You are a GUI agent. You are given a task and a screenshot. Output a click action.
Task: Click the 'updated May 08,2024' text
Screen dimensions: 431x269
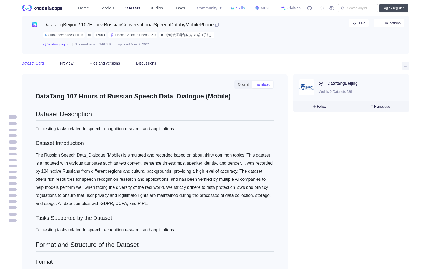134,44
